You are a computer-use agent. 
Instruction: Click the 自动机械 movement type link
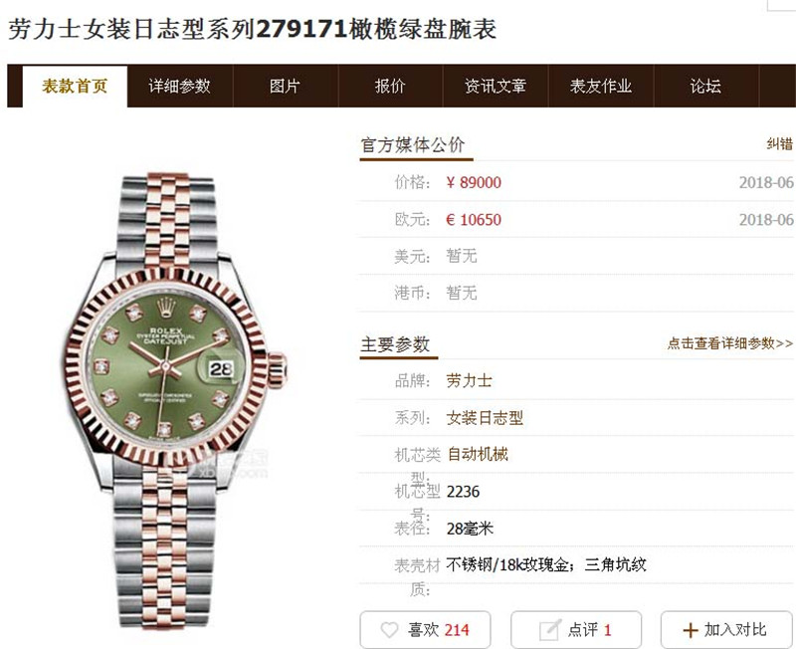[x=478, y=454]
